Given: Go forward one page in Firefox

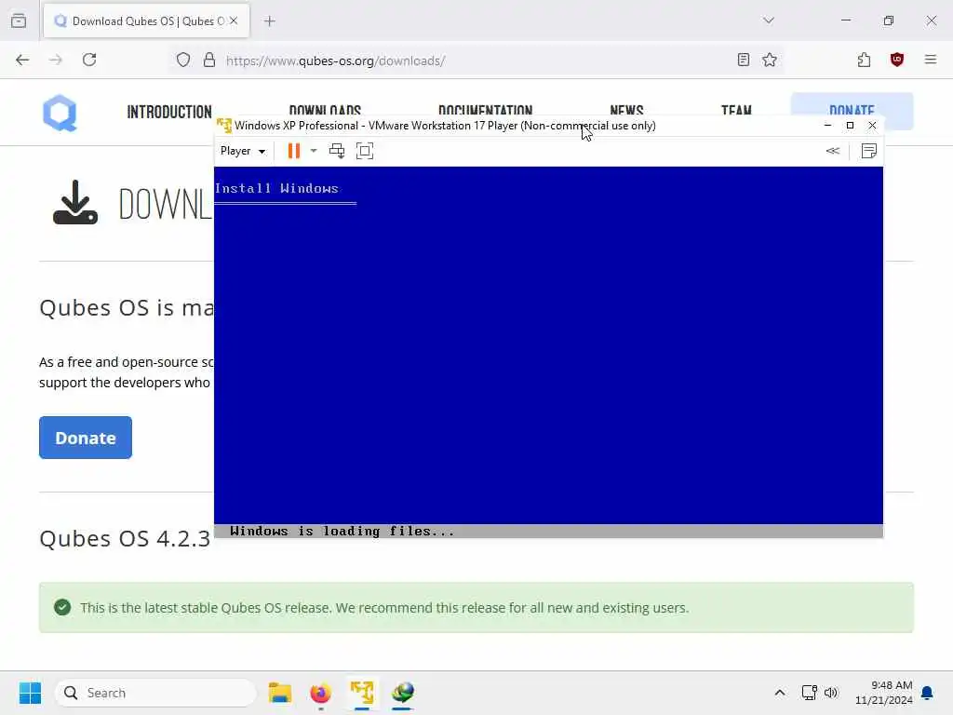Looking at the screenshot, I should click(56, 60).
